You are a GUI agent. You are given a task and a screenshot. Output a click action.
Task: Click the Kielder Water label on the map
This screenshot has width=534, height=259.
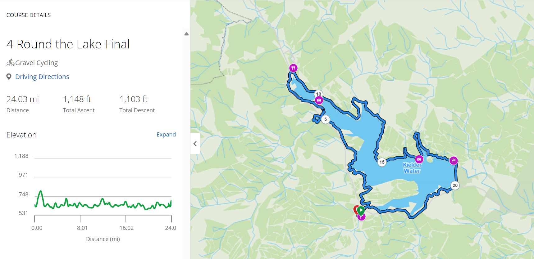click(412, 167)
